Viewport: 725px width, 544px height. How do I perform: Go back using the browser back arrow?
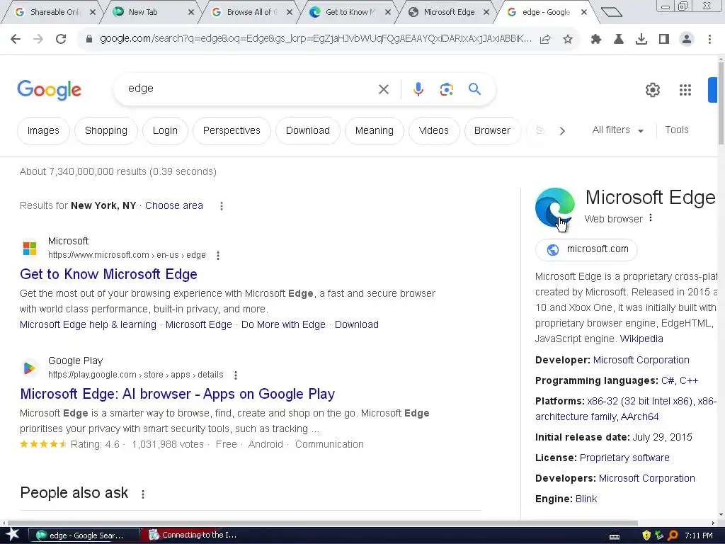point(16,39)
